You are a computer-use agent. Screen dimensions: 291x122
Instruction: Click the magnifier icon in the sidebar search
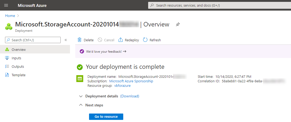(x=8, y=40)
